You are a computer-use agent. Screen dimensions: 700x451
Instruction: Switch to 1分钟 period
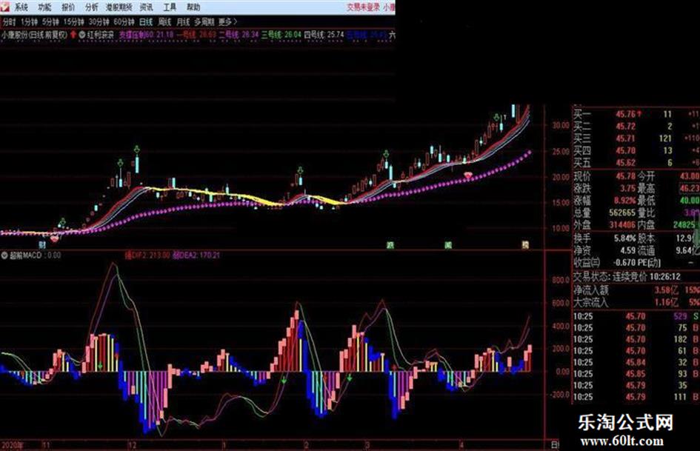[x=29, y=21]
